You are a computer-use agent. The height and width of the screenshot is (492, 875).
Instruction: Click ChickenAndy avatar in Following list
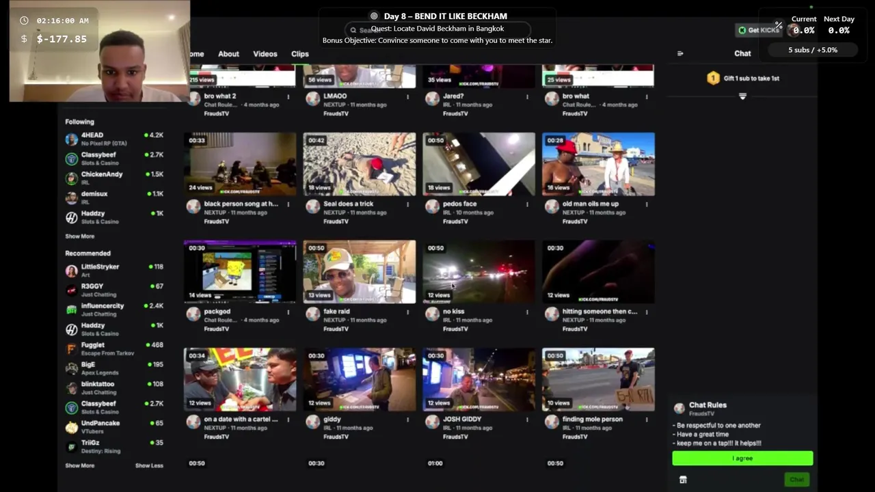tap(71, 178)
